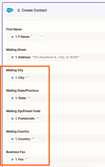Select the '1. City' mapped pill

click(20, 78)
